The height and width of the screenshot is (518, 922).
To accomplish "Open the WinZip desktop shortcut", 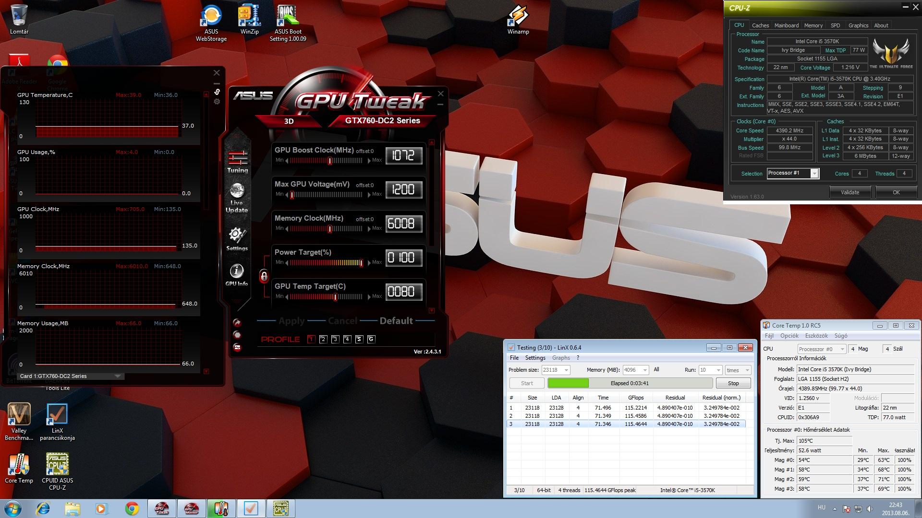I will pos(249,20).
